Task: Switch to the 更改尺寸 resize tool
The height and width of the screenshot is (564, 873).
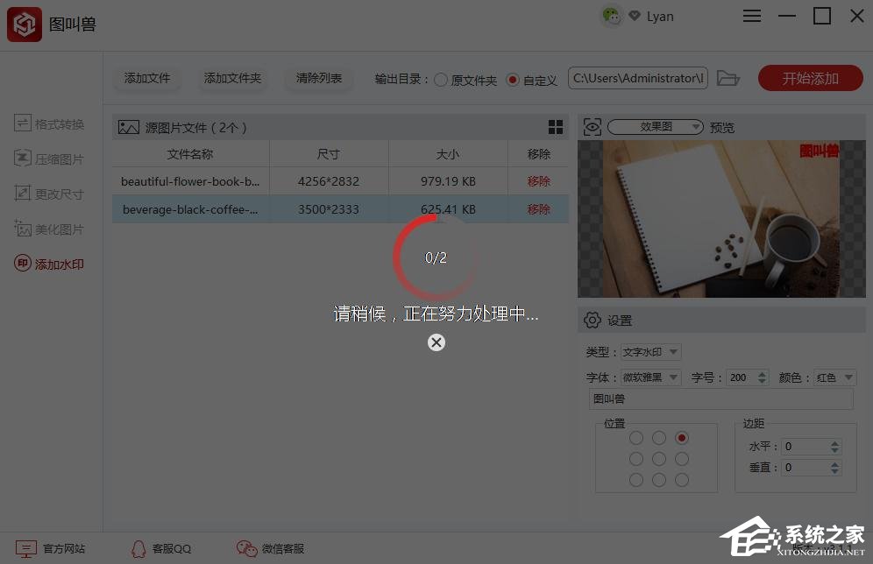Action: coord(49,194)
